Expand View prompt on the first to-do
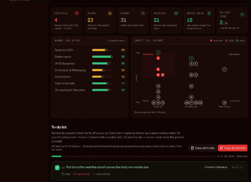The height and width of the screenshot is (182, 251). 102,174
